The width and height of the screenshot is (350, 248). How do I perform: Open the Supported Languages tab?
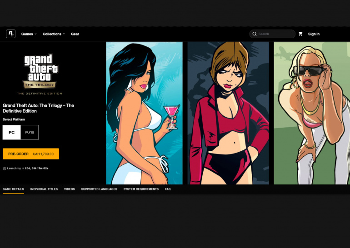pyautogui.click(x=99, y=189)
